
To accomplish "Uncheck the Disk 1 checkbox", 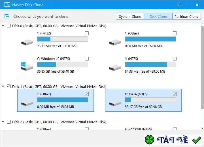I will [x=8, y=86].
